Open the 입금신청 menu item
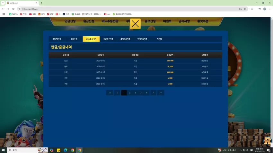 click(x=70, y=21)
